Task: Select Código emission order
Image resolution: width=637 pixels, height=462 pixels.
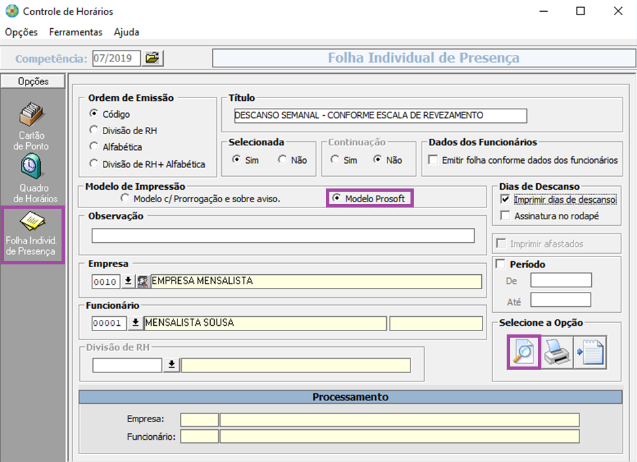Action: tap(94, 114)
